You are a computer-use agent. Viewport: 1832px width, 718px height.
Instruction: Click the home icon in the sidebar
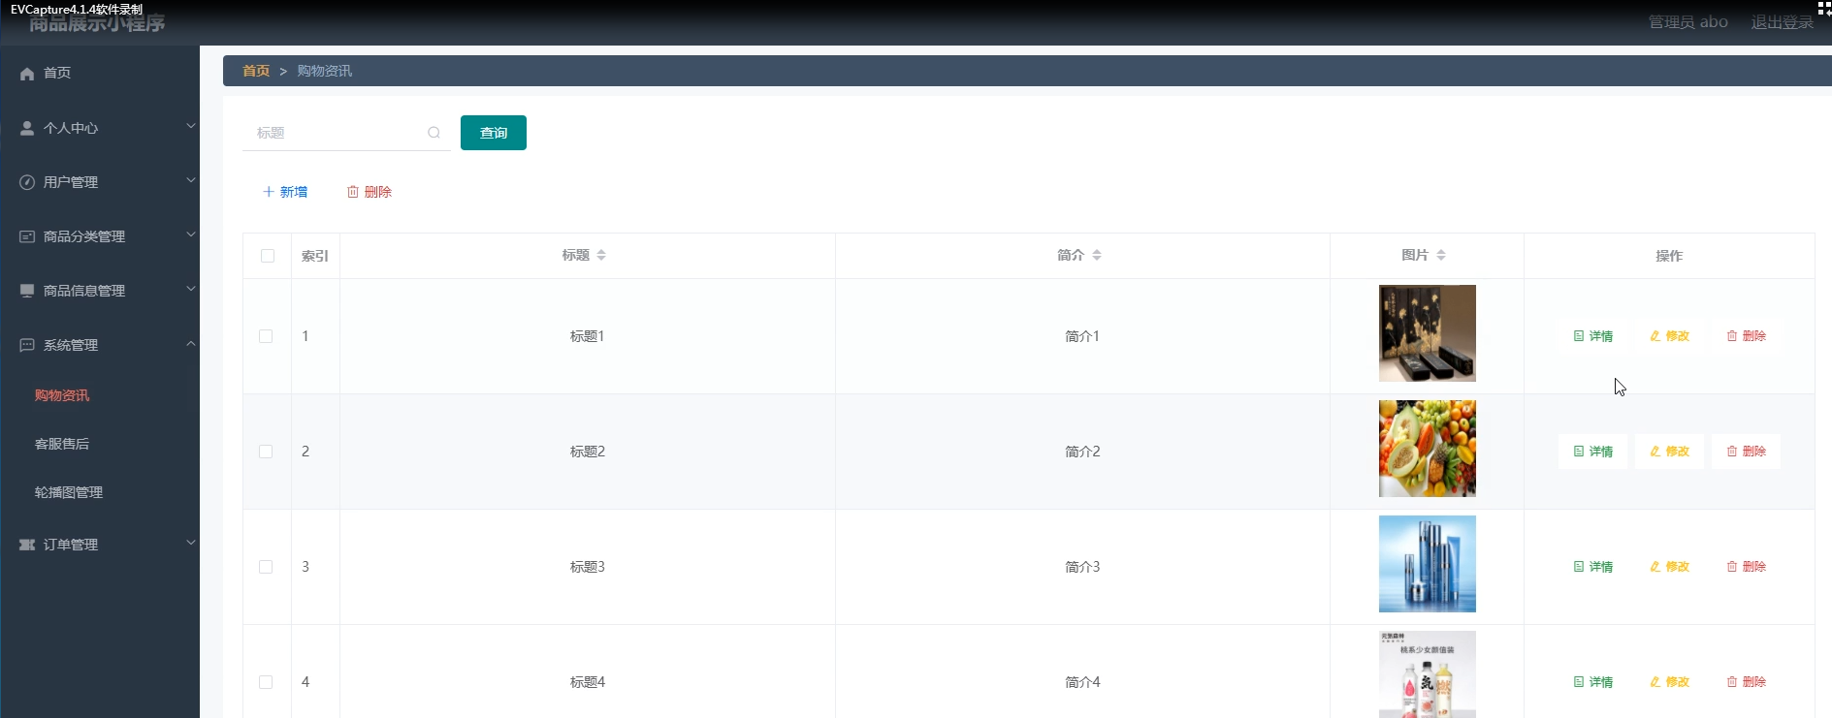click(x=27, y=74)
